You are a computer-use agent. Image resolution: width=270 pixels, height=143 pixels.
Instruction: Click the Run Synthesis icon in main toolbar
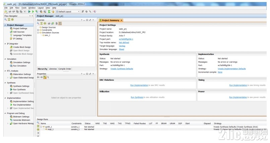(29, 11)
